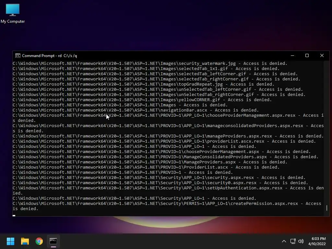The height and width of the screenshot is (249, 332).
Task: Click the createPermission.aspx.resx line
Action: pos(167,206)
